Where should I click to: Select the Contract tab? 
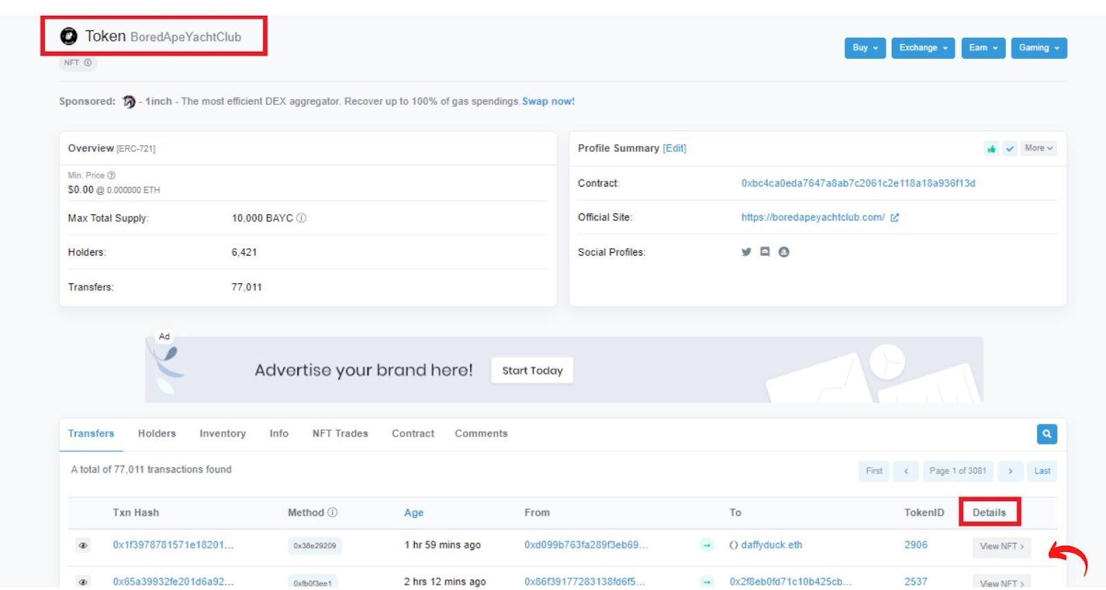tap(413, 434)
